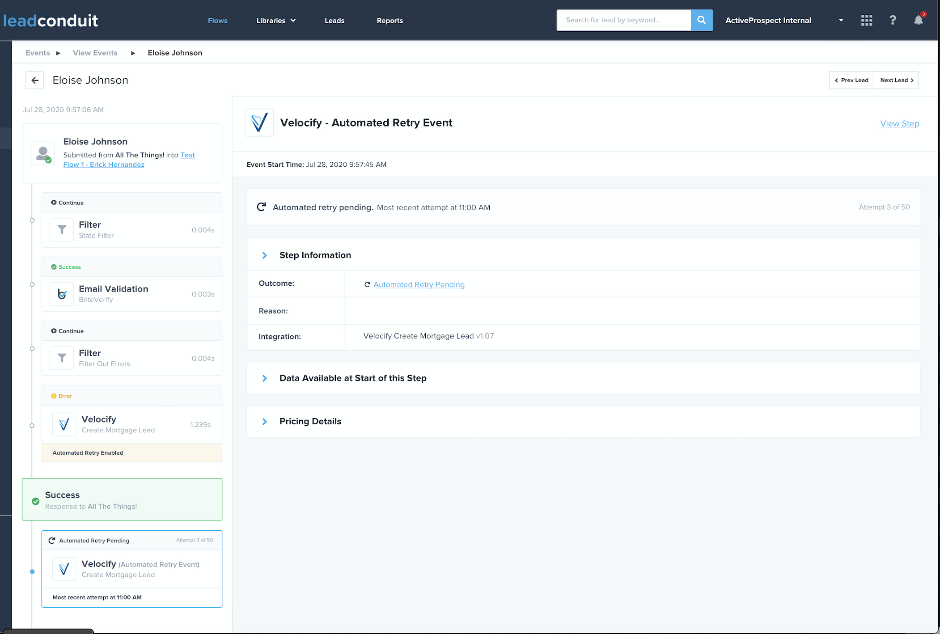Go to the Reports tab
This screenshot has width=940, height=634.
tap(390, 21)
